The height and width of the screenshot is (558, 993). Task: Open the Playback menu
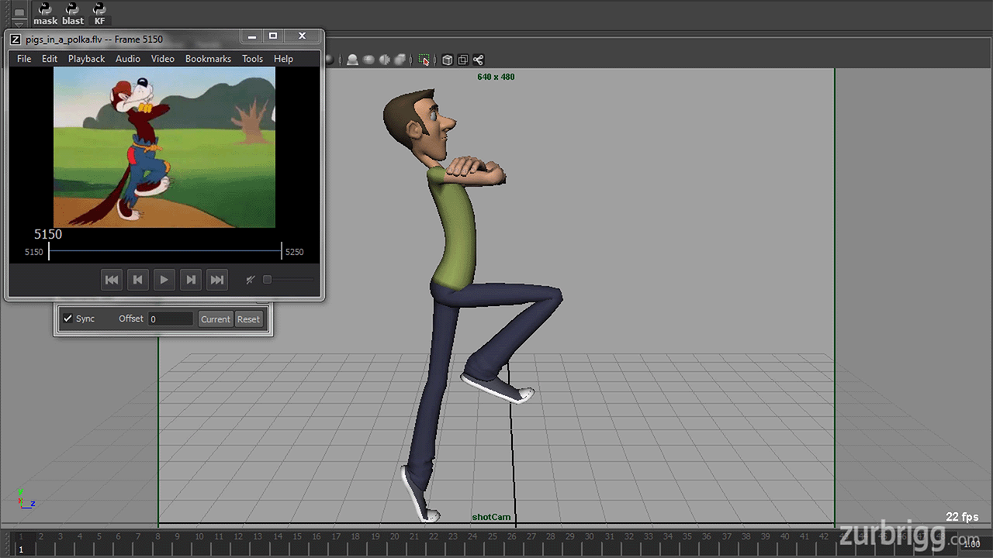pyautogui.click(x=86, y=59)
